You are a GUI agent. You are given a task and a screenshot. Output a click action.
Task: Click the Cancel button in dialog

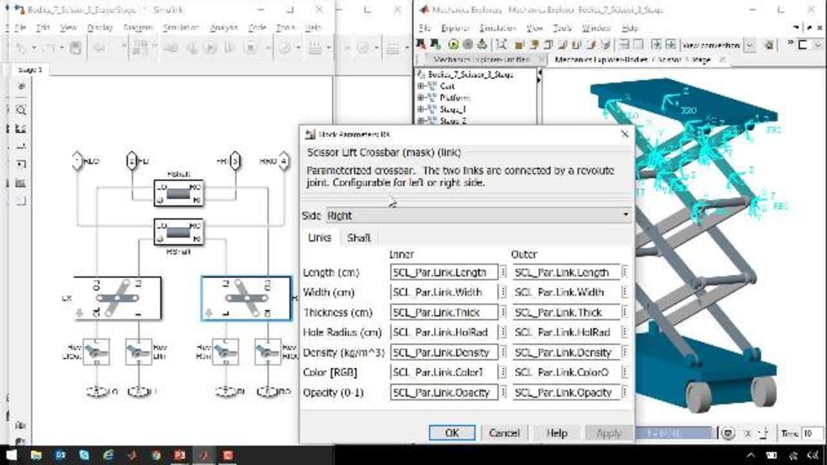(503, 433)
